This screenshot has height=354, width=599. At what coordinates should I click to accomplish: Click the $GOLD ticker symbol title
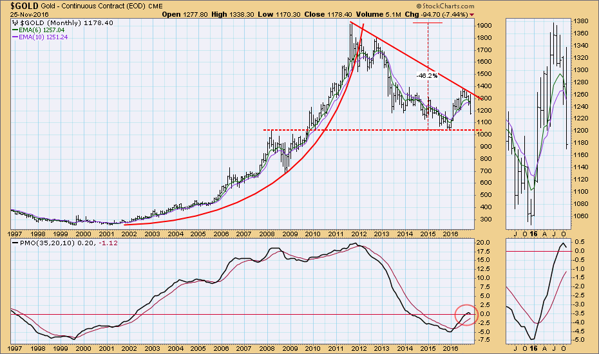click(24, 6)
